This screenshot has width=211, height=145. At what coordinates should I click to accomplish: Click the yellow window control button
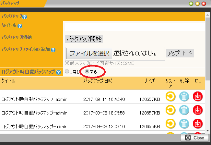pos(197,4)
